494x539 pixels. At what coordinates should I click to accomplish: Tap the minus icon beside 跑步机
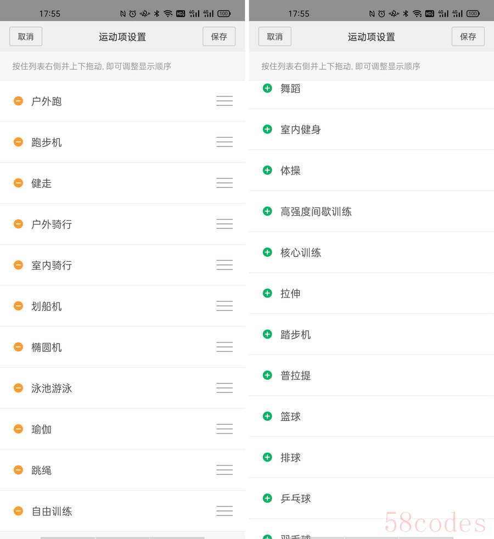[18, 142]
